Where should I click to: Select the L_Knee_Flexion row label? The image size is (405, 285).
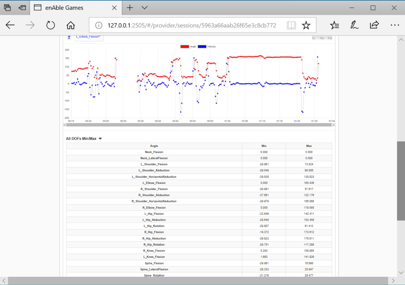(154, 257)
